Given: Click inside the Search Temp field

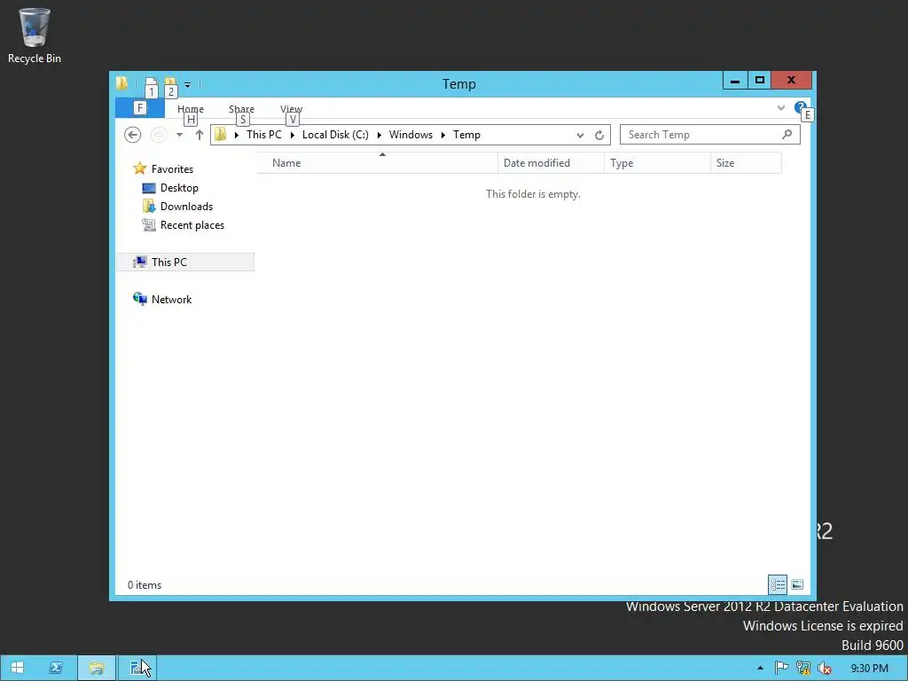Looking at the screenshot, I should point(709,135).
